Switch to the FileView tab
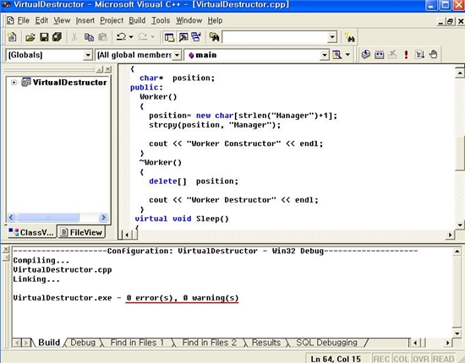 [x=81, y=232]
